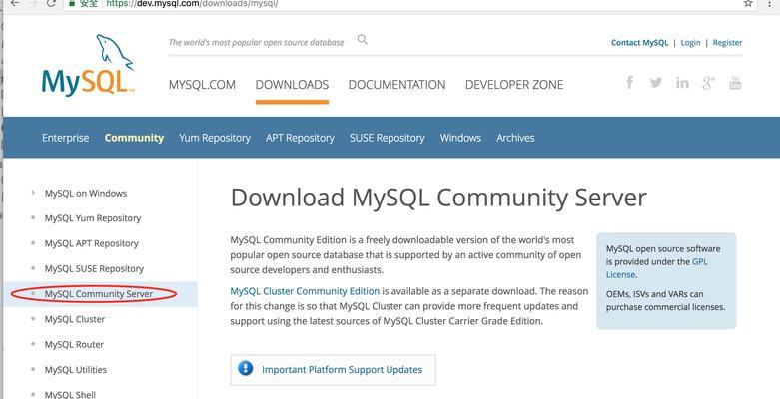
Task: Click the browser back arrow
Action: pos(15,3)
